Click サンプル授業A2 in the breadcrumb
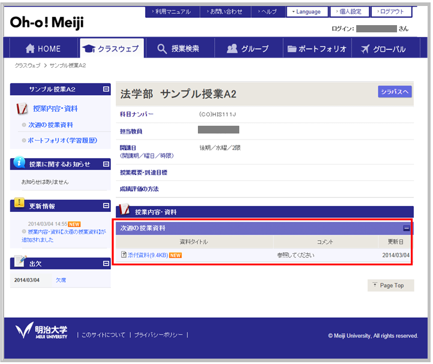The height and width of the screenshot is (364, 433). (x=68, y=66)
